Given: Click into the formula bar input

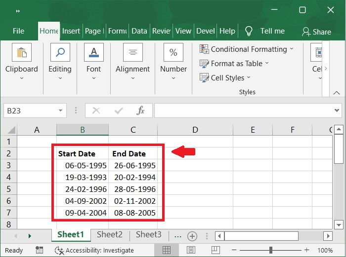Looking at the screenshot, I should (x=242, y=110).
